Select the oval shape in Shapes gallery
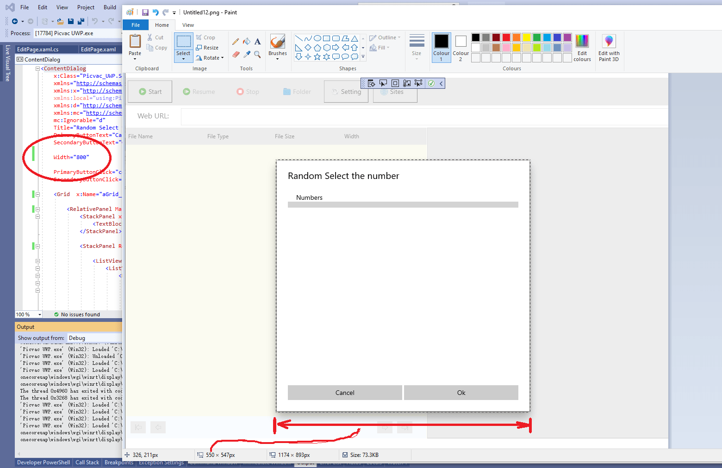 coord(317,38)
